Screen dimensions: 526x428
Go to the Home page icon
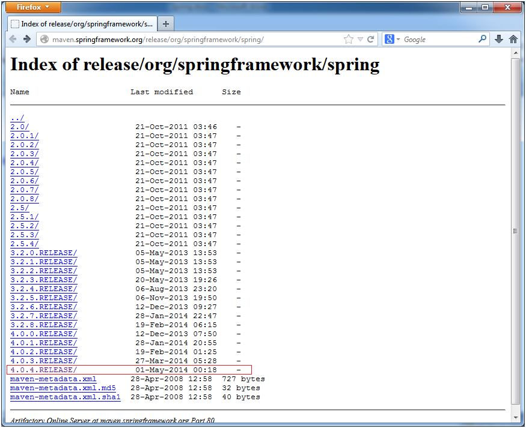[513, 39]
